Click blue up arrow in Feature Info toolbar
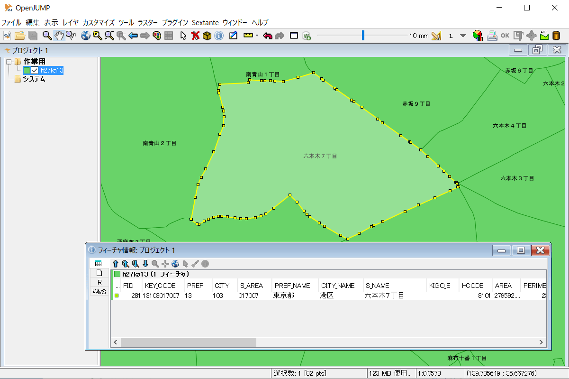 (115, 264)
